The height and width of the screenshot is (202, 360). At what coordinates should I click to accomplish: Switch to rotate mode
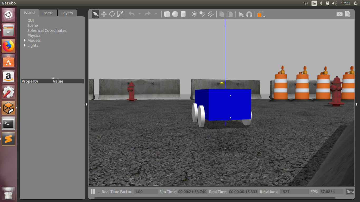[112, 14]
